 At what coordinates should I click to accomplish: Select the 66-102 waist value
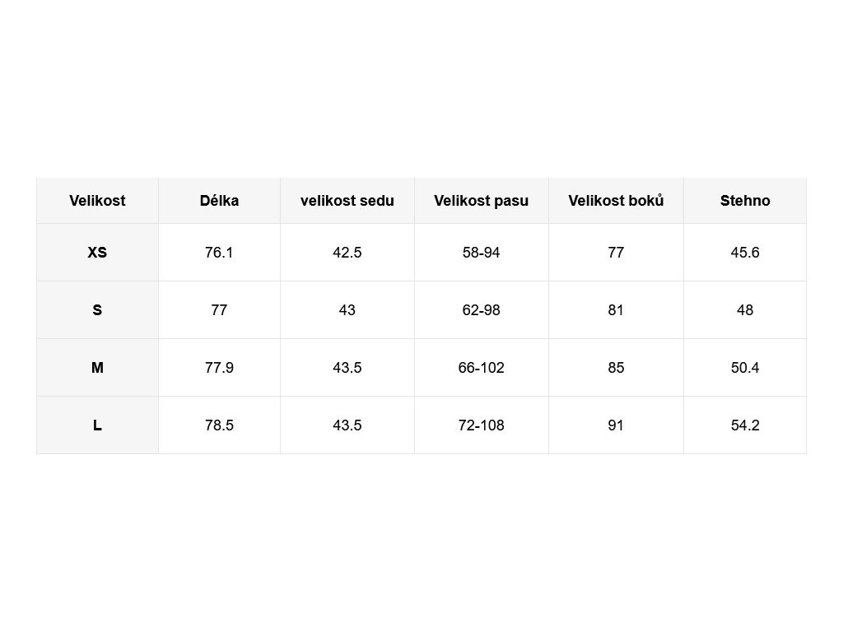coord(481,368)
